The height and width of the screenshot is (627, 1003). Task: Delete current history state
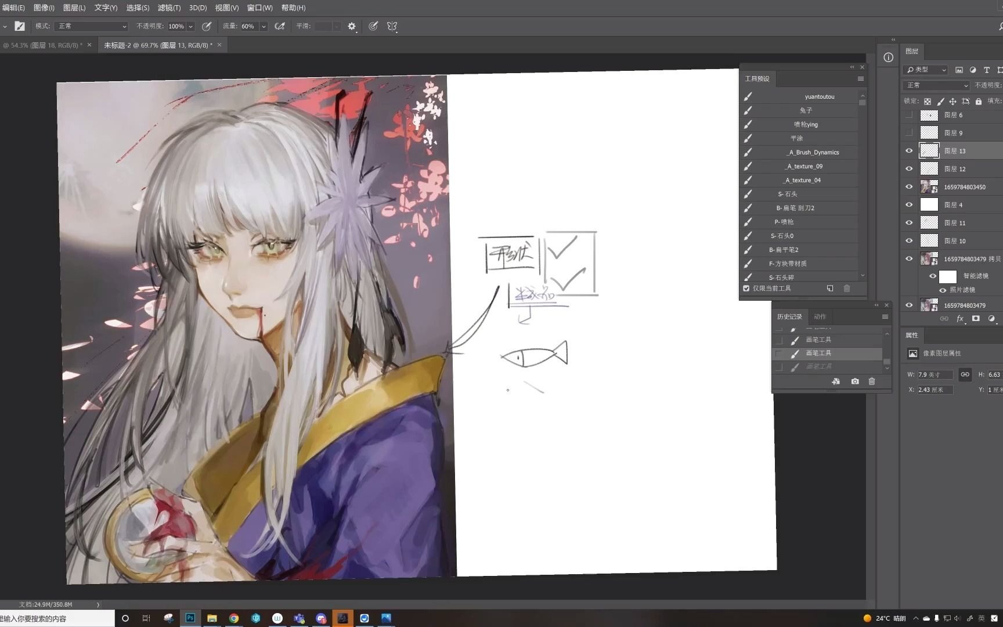point(872,381)
